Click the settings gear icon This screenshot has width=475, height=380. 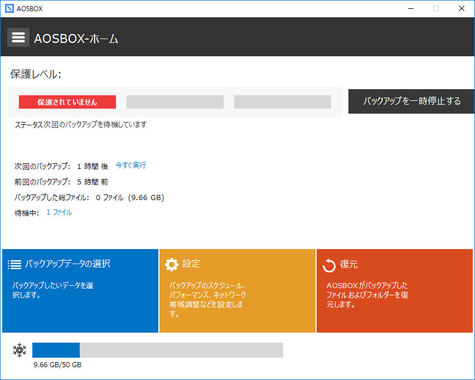coord(172,264)
